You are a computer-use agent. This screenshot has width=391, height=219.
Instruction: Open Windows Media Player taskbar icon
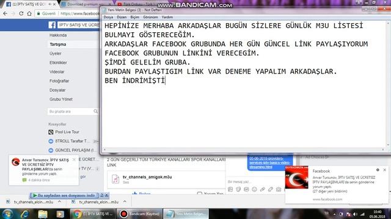tap(60, 214)
